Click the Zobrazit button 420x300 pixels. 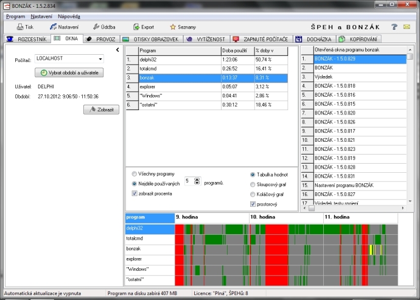101,110
